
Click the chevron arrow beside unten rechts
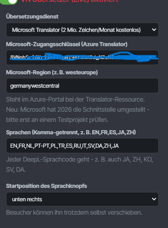click(x=154, y=199)
